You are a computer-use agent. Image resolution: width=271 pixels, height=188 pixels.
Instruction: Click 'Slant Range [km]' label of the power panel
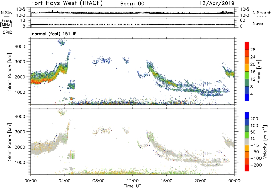click(9, 72)
